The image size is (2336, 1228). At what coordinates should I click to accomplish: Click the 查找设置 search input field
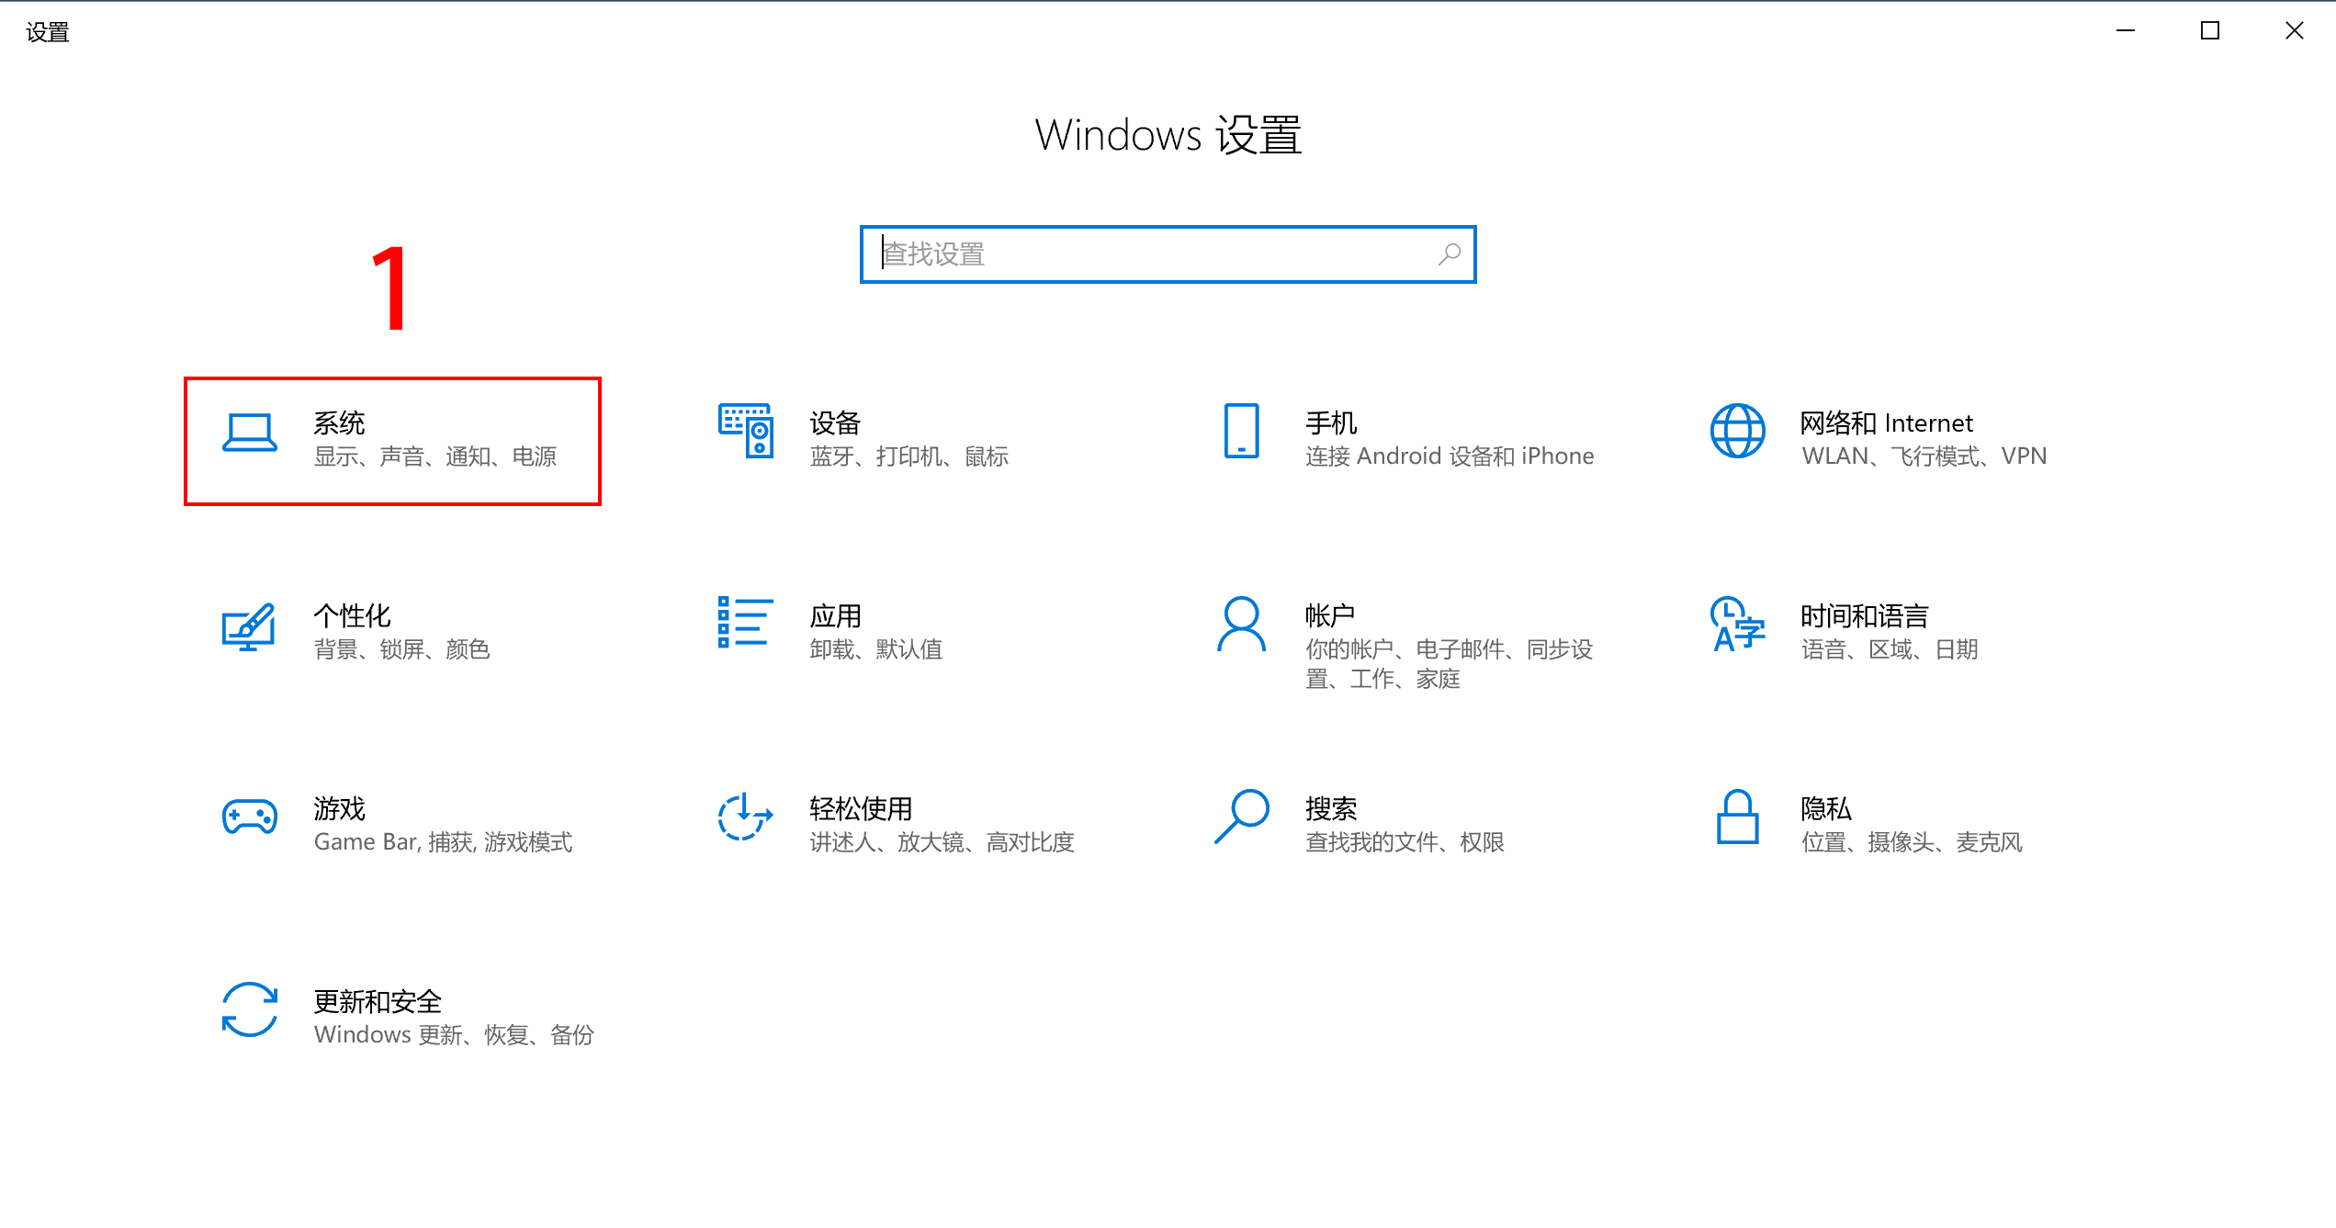pyautogui.click(x=1148, y=254)
